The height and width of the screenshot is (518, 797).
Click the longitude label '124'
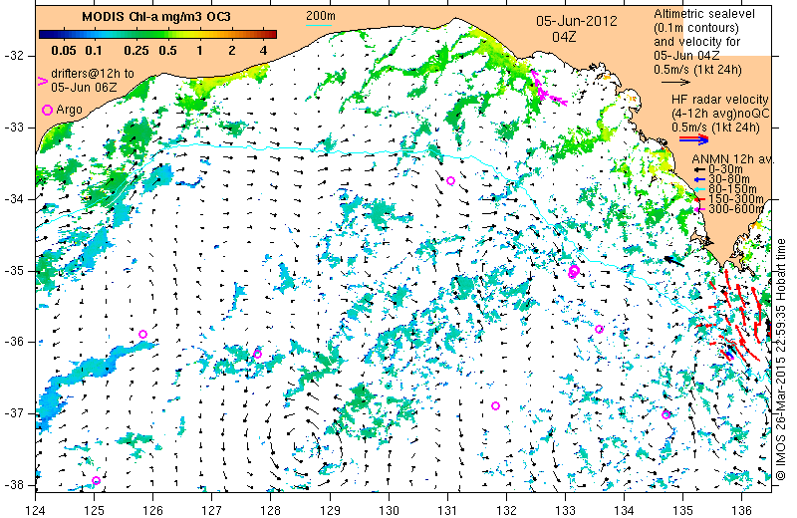[x=35, y=509]
